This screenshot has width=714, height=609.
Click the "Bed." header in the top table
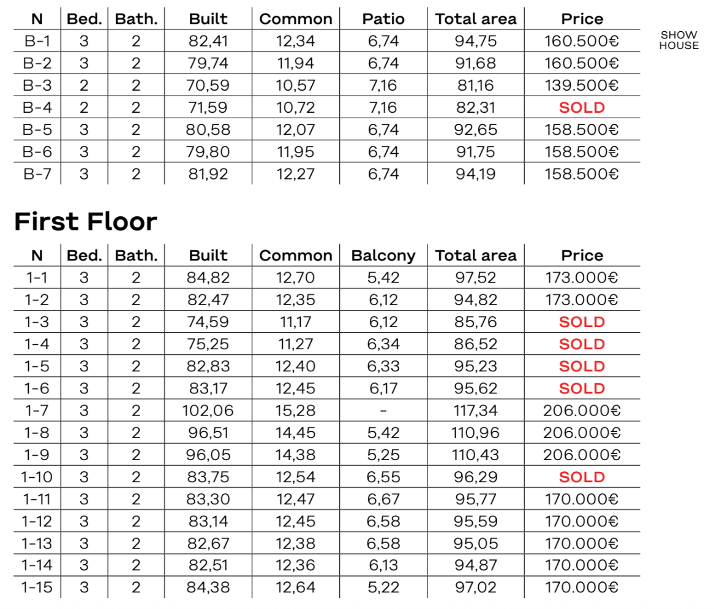click(x=84, y=19)
